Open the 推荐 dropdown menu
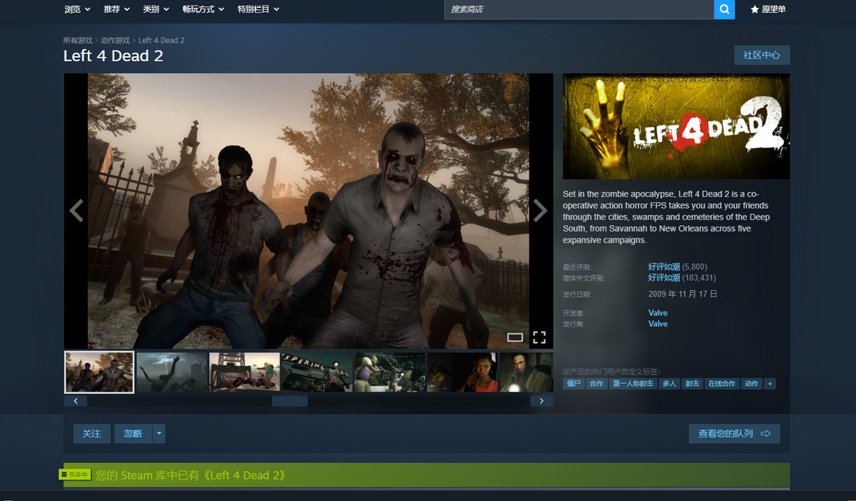The image size is (856, 501). [x=117, y=10]
